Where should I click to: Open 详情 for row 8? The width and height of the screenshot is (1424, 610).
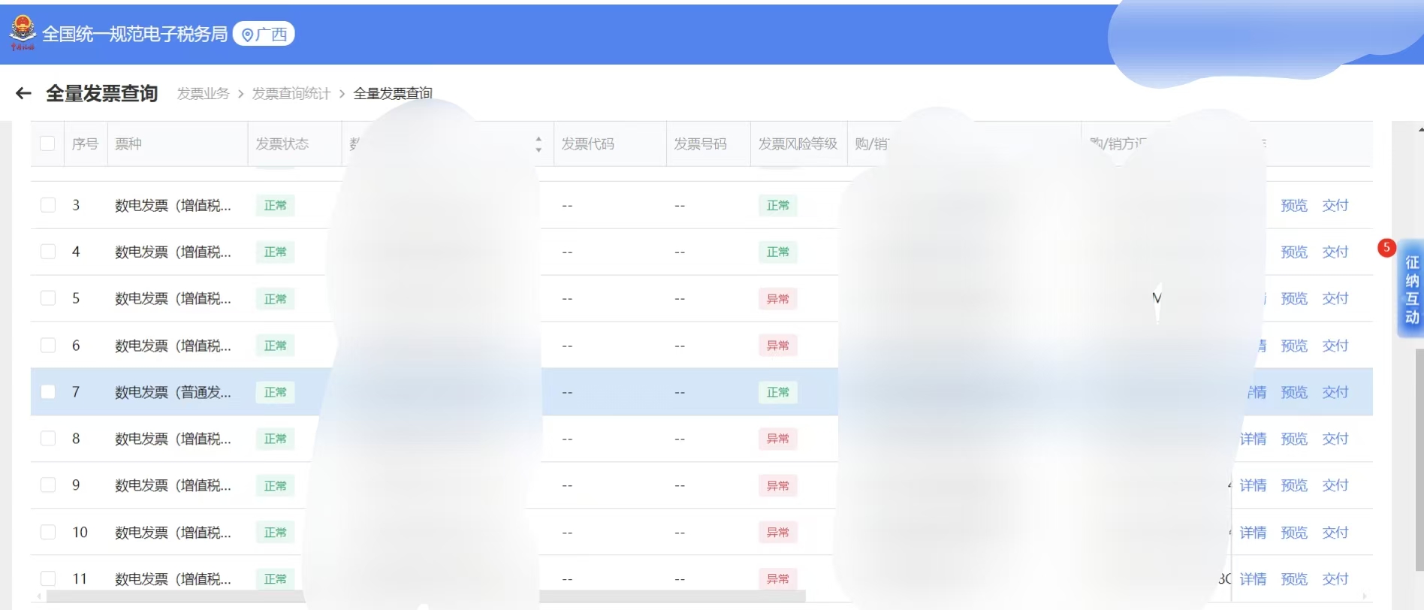point(1253,439)
